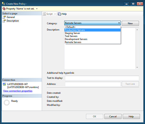
Task: Select <Default> category option
Action: coord(93,27)
